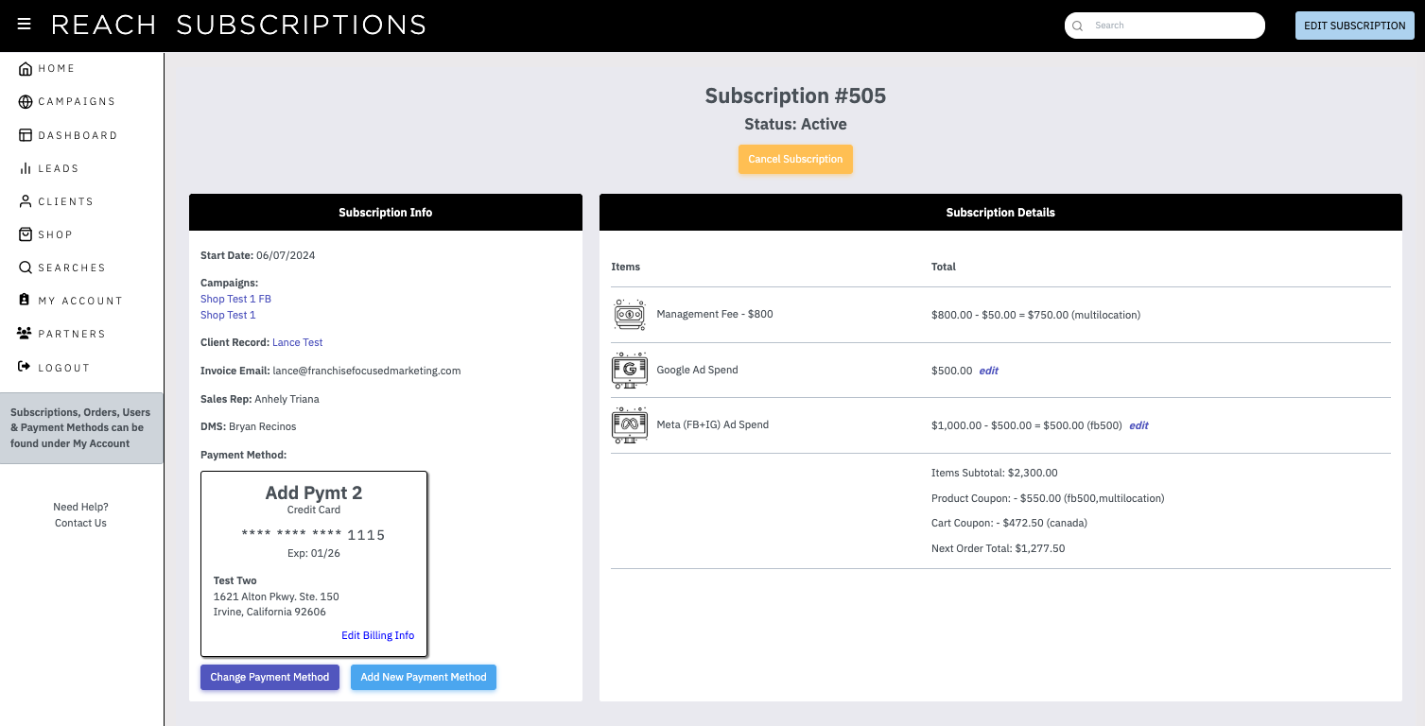Click Add New Payment Method button
The image size is (1425, 726).
(x=424, y=677)
